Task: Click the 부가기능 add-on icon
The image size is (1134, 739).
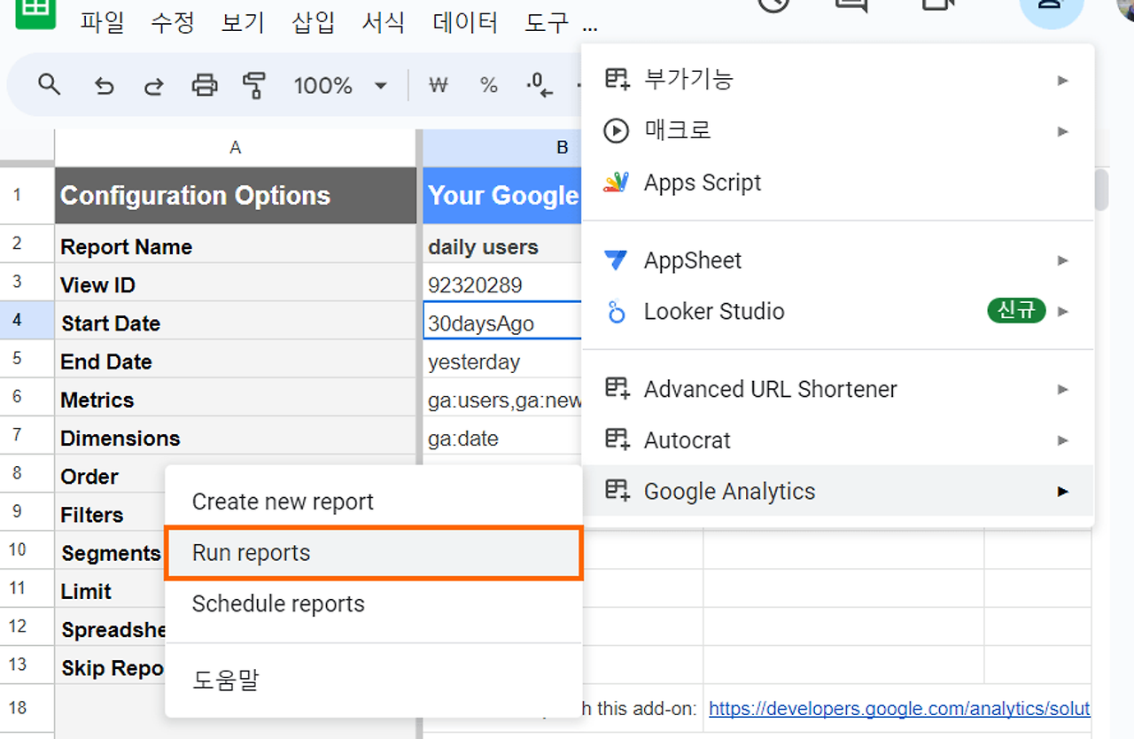Action: (x=617, y=80)
